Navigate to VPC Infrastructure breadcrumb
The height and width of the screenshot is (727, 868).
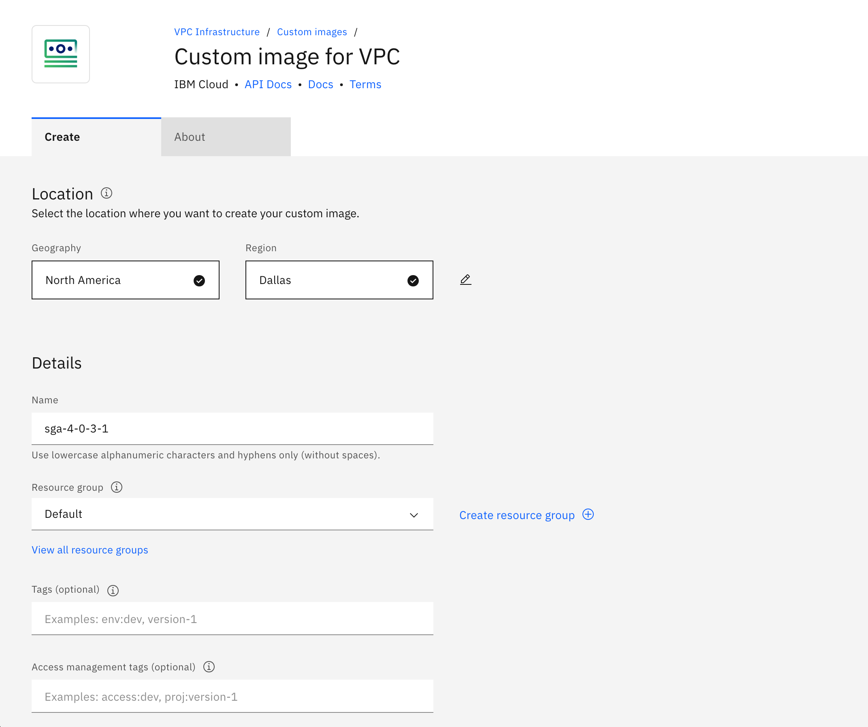pyautogui.click(x=217, y=32)
